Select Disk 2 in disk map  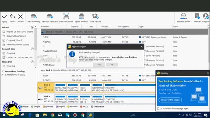click(x=46, y=99)
